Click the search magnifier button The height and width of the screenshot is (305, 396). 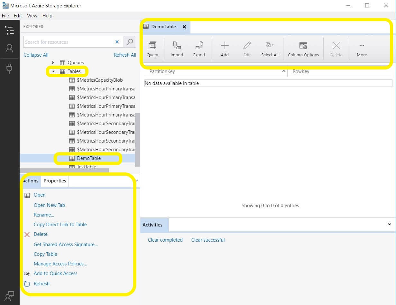tap(130, 42)
